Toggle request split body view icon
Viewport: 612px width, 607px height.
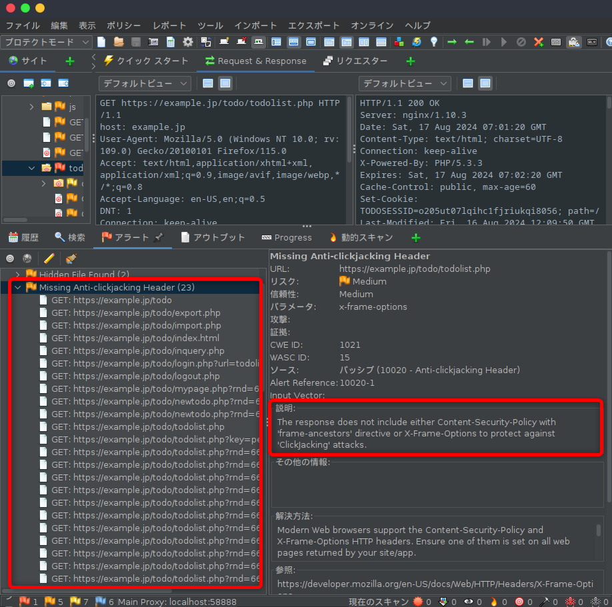click(x=208, y=83)
